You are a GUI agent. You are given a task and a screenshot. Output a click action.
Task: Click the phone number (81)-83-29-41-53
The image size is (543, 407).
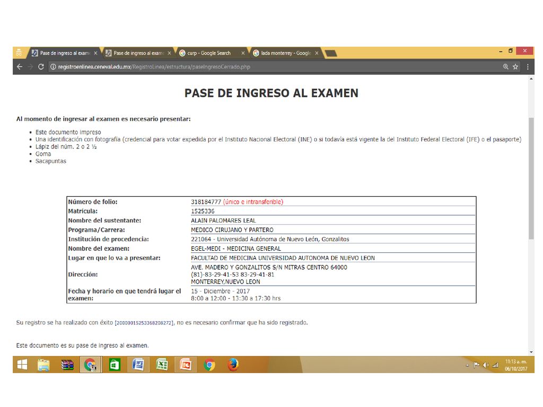tap(215, 275)
